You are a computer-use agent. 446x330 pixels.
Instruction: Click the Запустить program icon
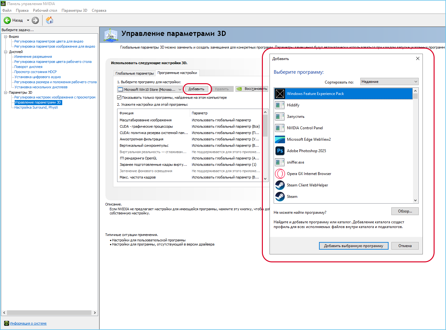pos(280,117)
